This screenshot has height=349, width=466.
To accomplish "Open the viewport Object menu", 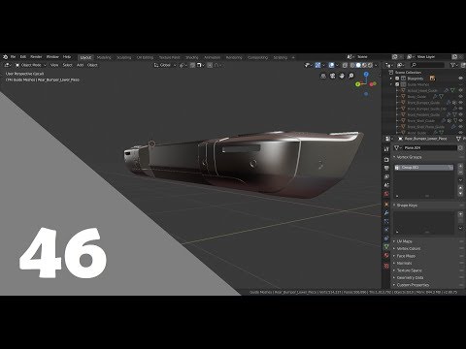I will tap(92, 65).
